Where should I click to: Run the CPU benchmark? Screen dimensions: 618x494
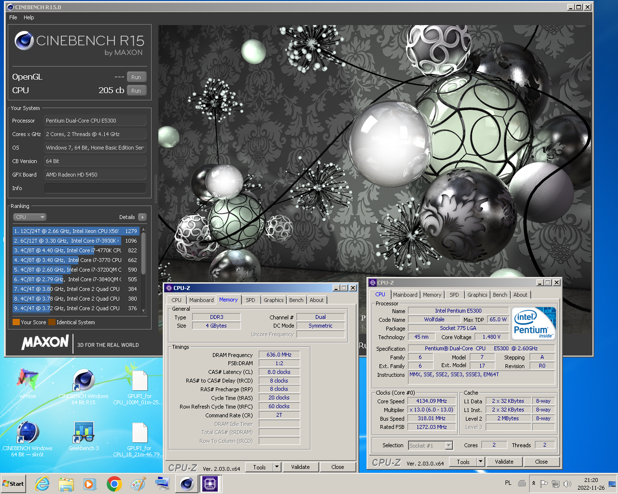tap(136, 91)
